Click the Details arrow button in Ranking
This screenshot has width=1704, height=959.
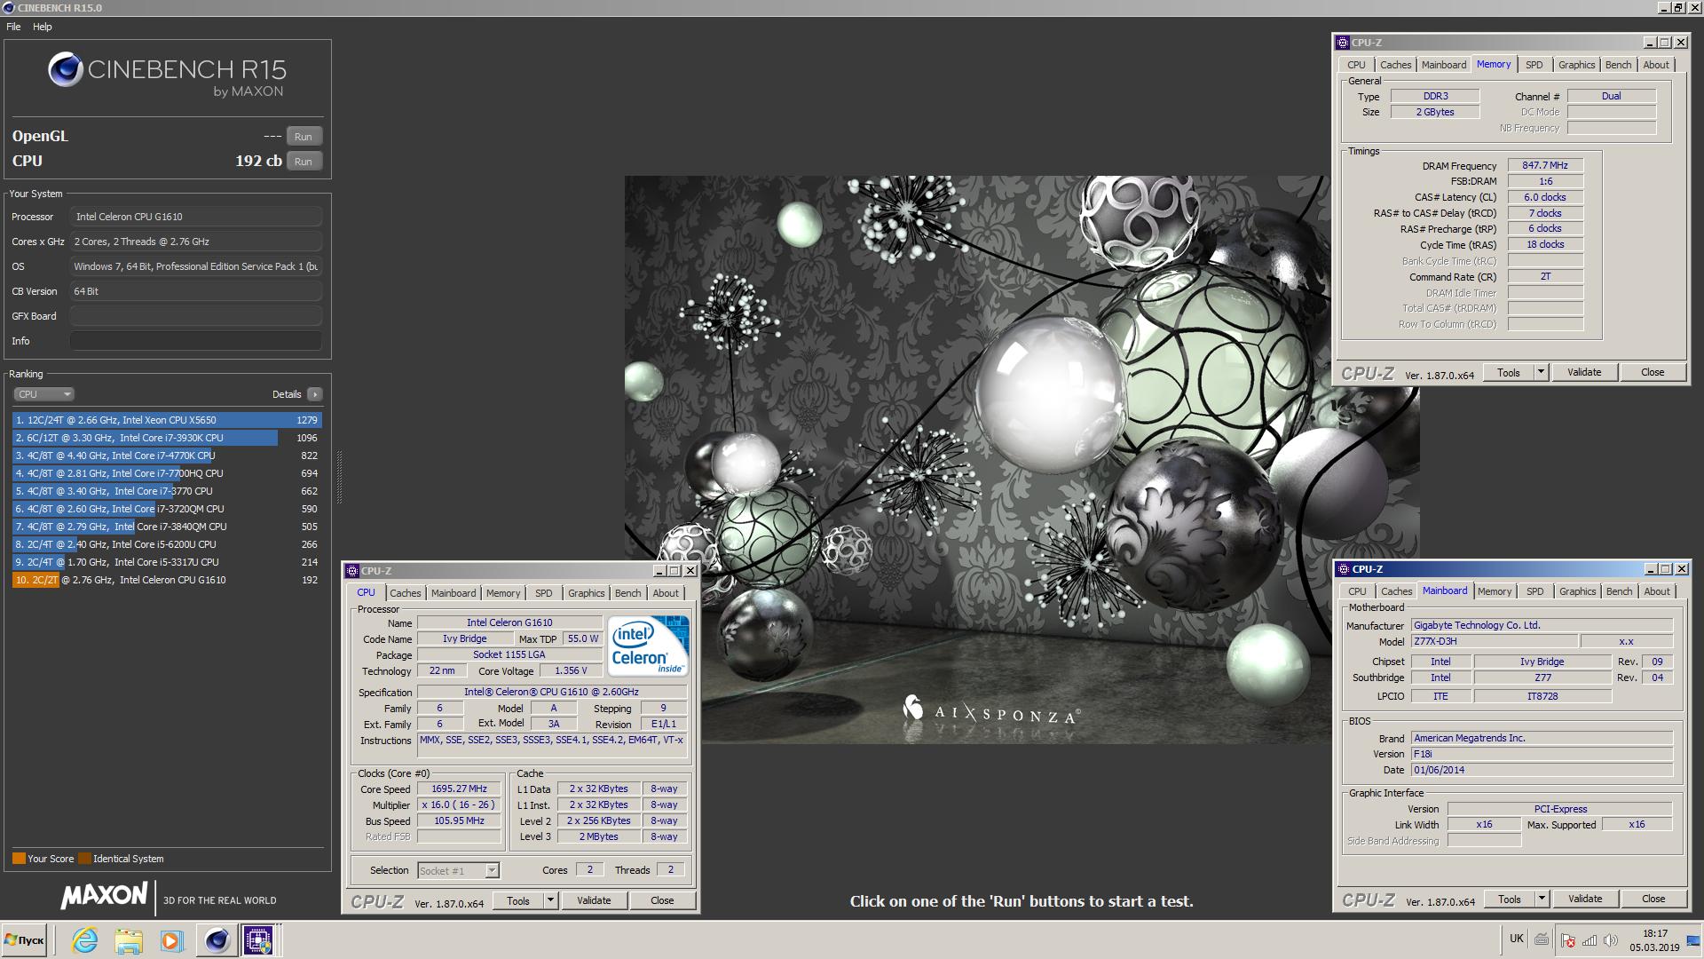click(x=315, y=394)
